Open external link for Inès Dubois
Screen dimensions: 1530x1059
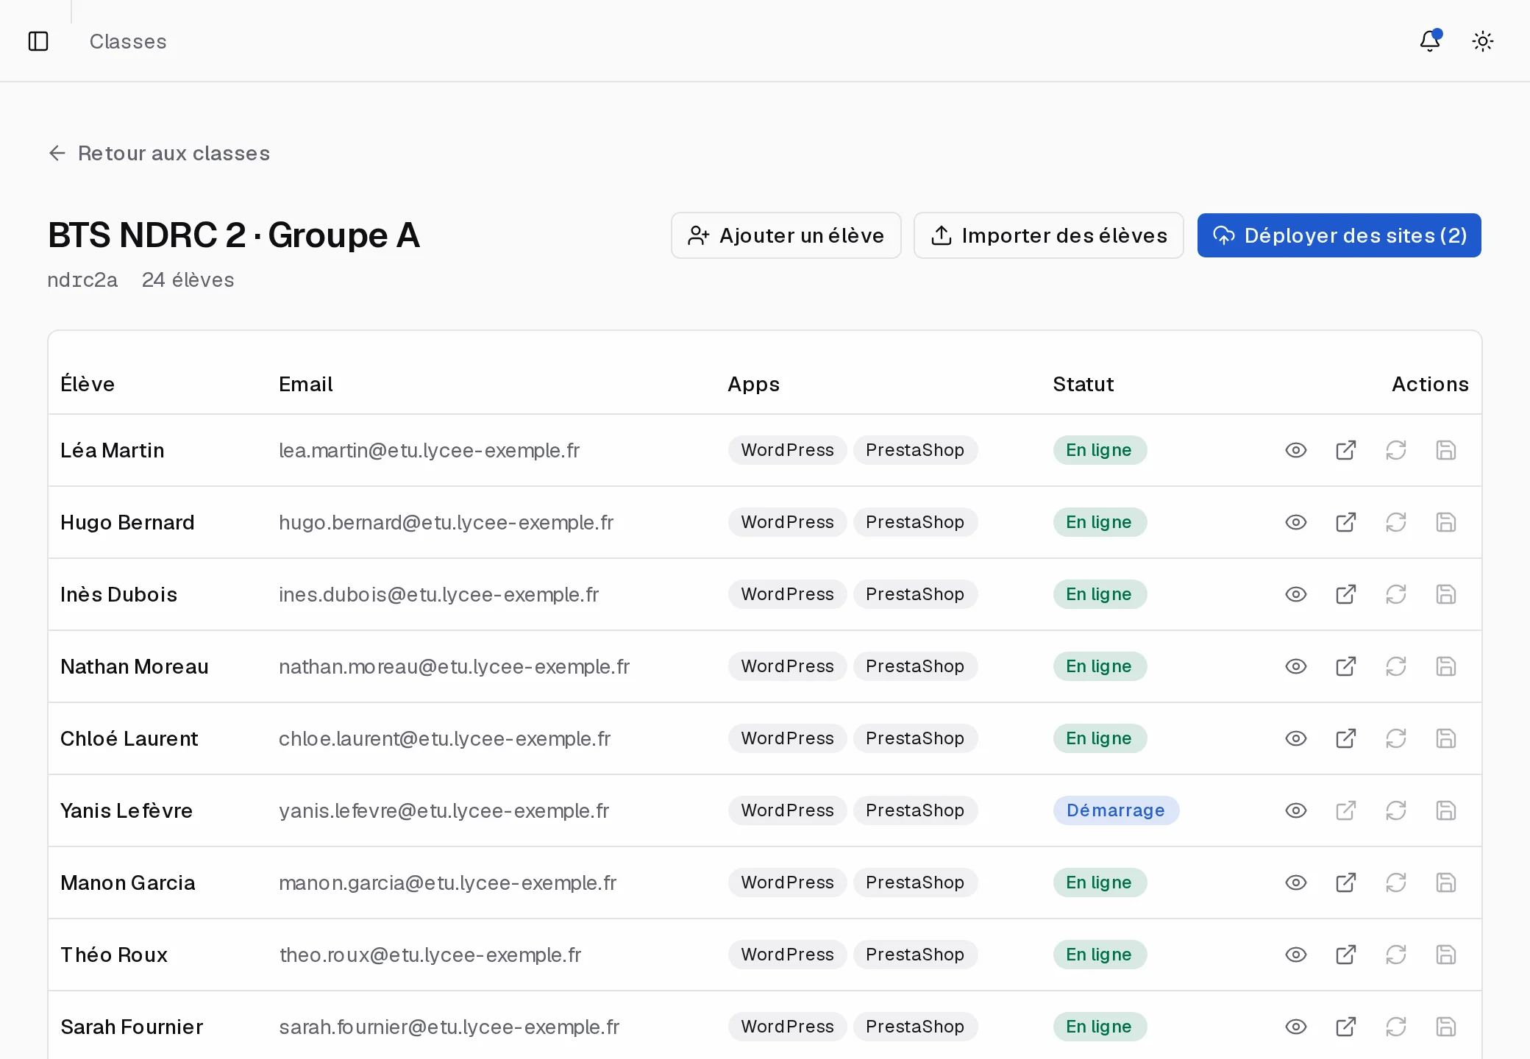[x=1346, y=594]
